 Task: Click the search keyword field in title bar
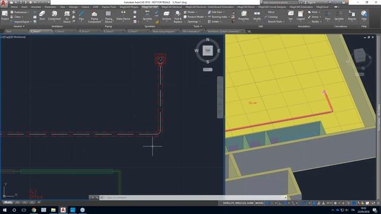point(280,2)
